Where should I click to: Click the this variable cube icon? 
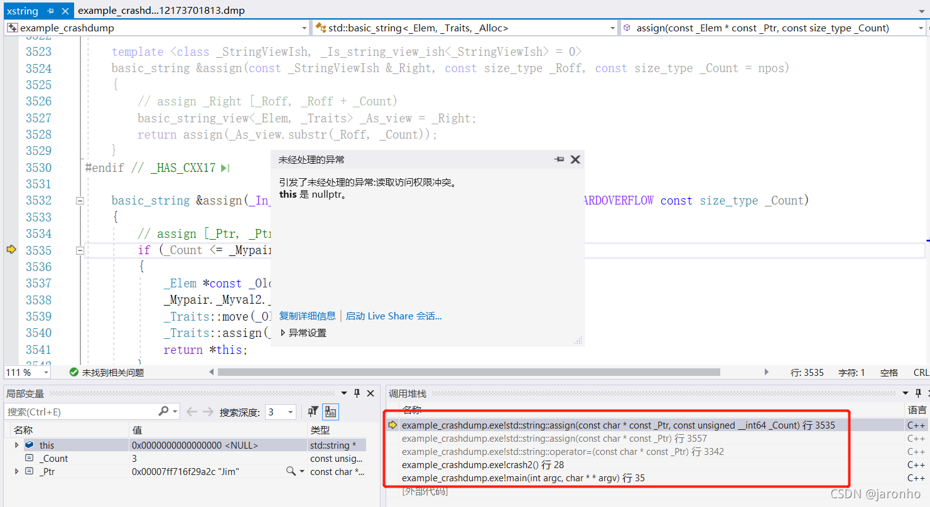point(29,445)
